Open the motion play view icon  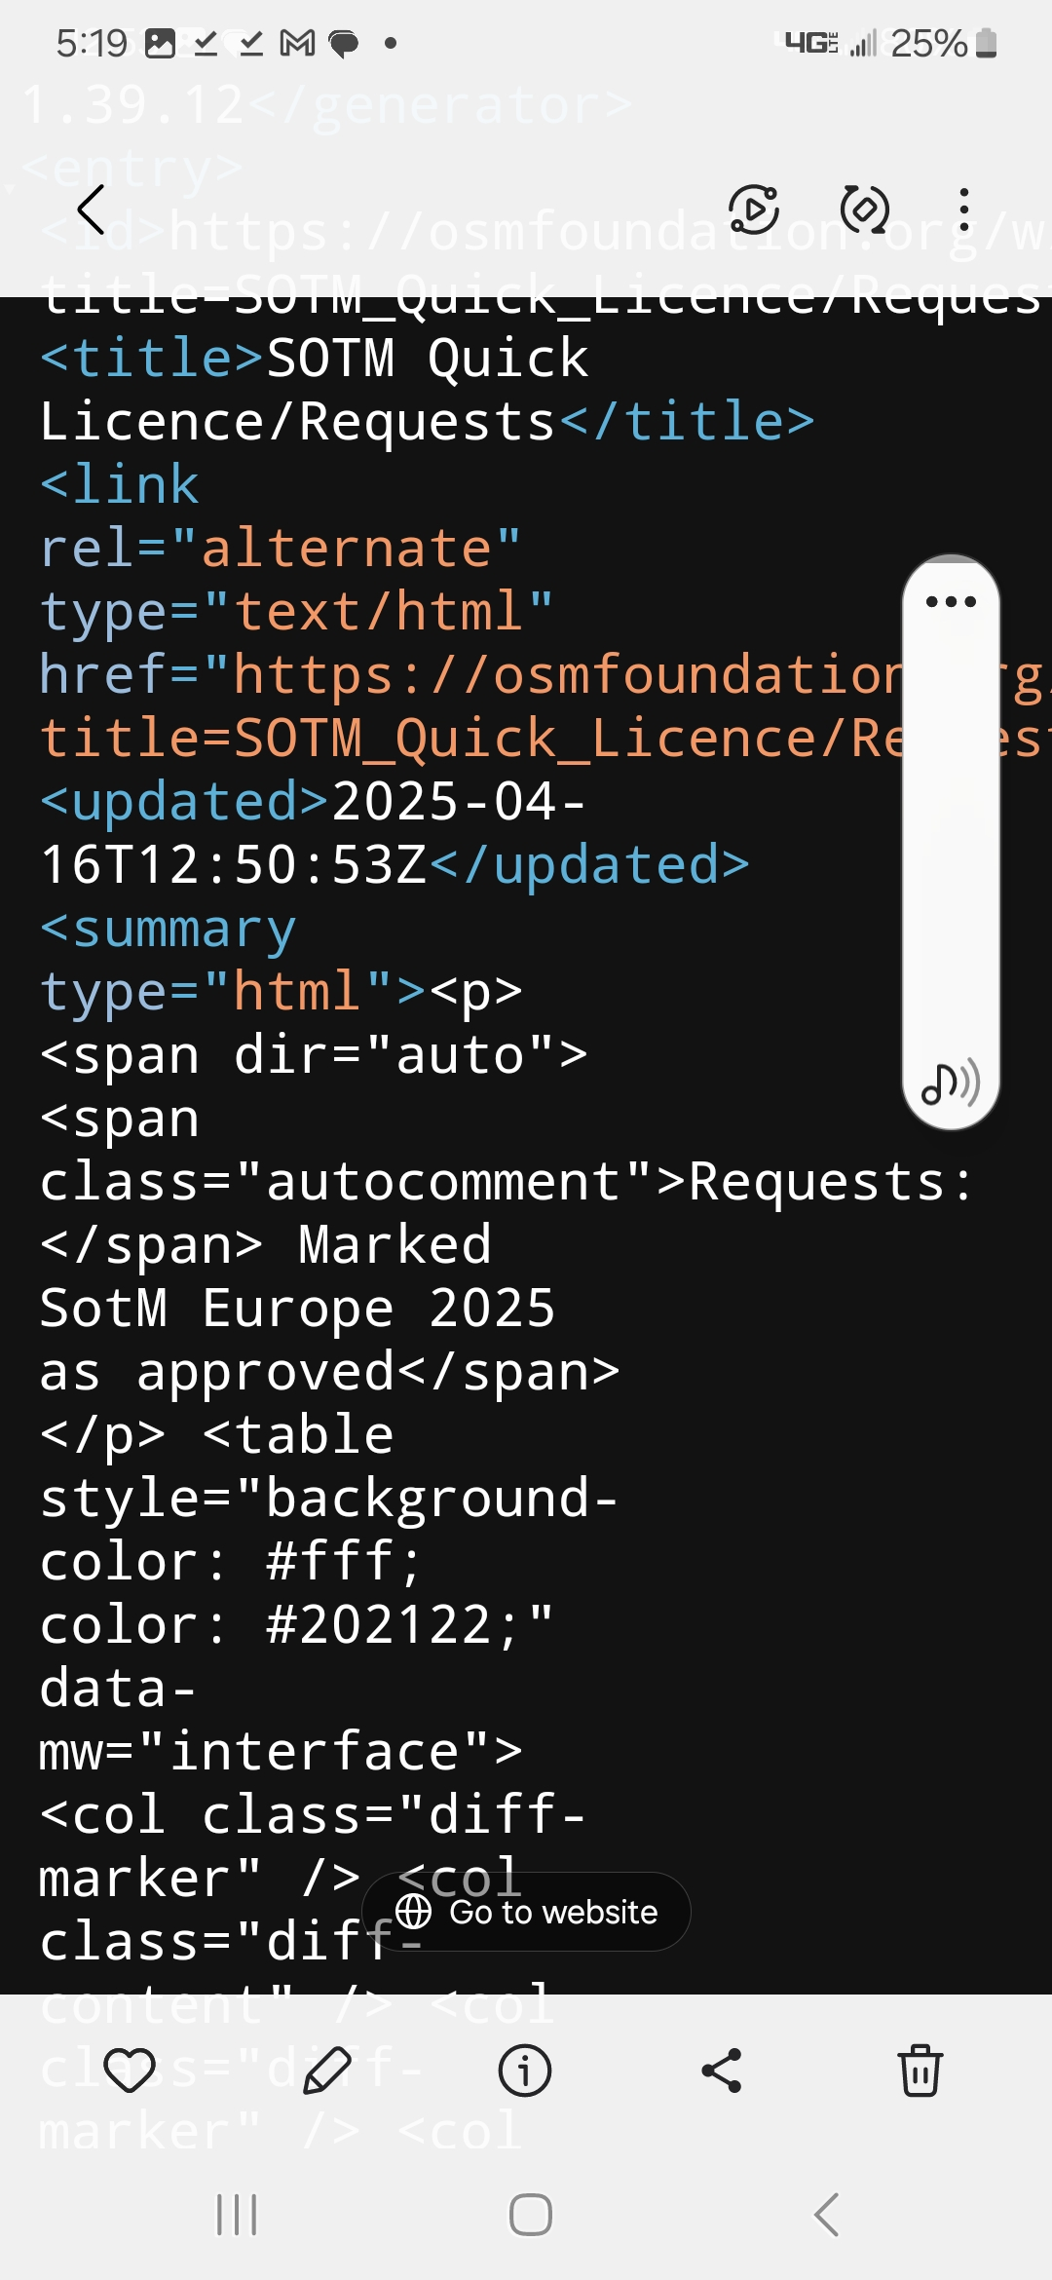point(754,209)
